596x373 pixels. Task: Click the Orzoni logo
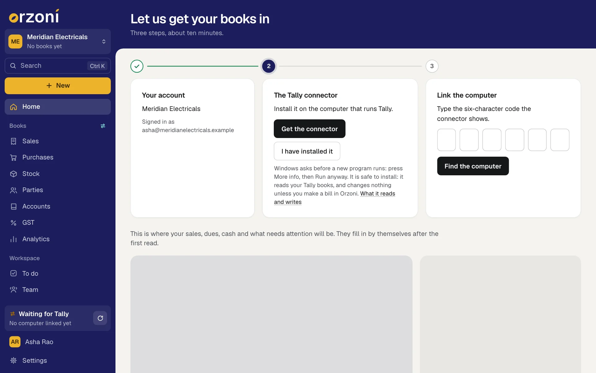click(34, 16)
